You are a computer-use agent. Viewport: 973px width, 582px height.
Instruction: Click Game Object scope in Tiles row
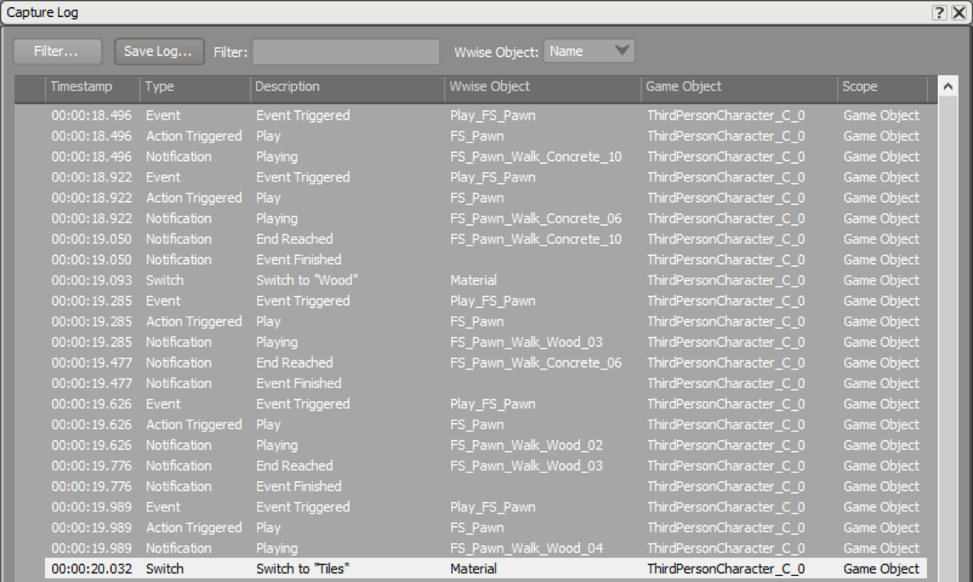tap(881, 569)
